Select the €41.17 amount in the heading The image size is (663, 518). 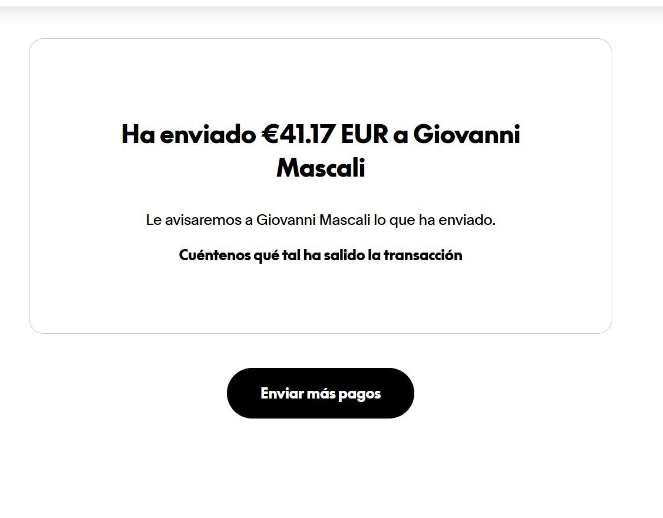tap(298, 134)
